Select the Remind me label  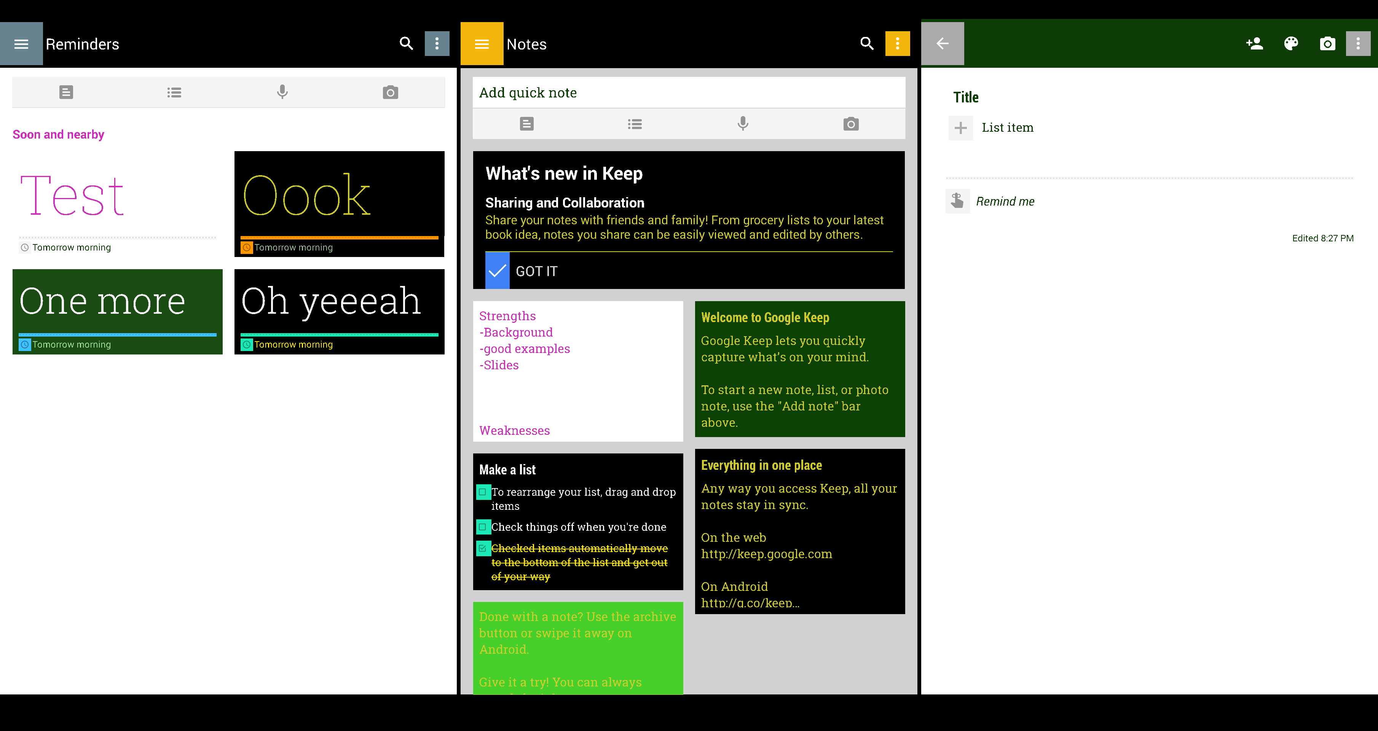pos(1005,201)
